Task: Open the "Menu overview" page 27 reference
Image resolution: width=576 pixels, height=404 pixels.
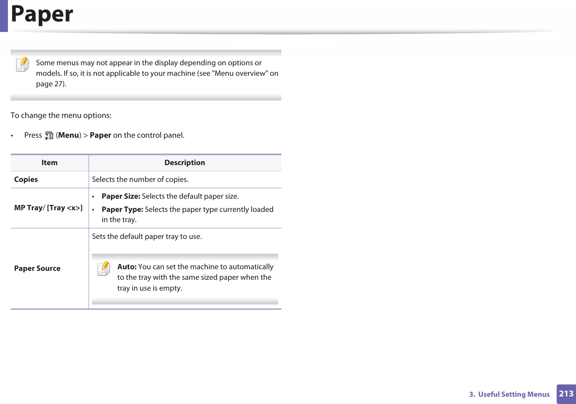Action: [157, 78]
